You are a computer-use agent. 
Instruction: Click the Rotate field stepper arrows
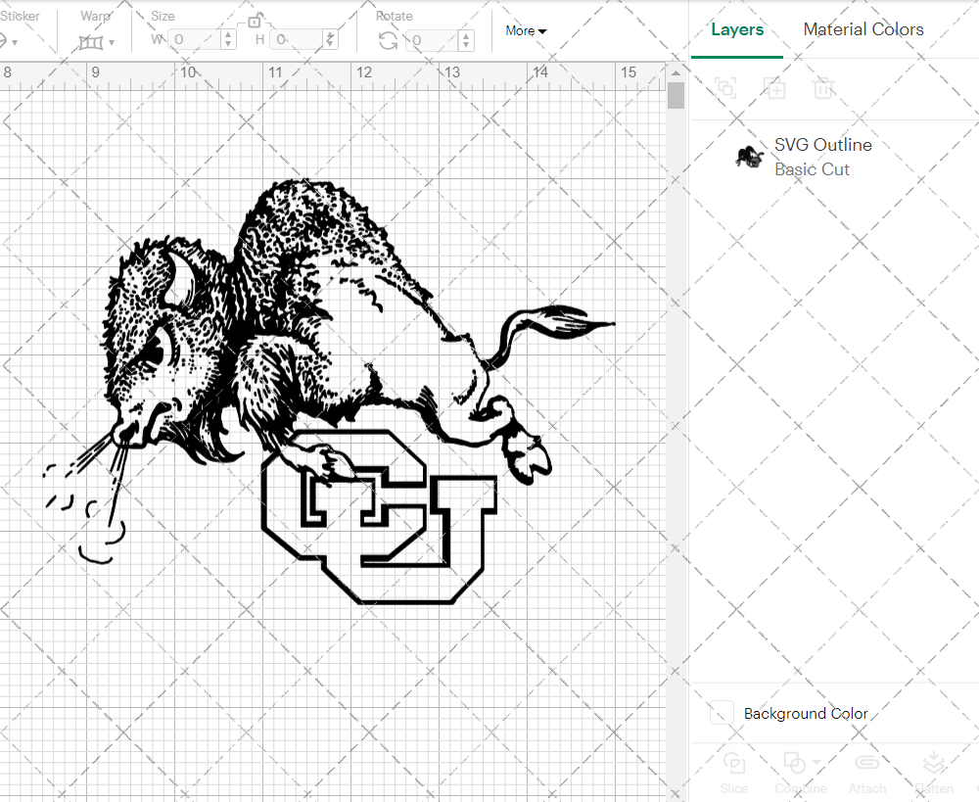click(466, 40)
